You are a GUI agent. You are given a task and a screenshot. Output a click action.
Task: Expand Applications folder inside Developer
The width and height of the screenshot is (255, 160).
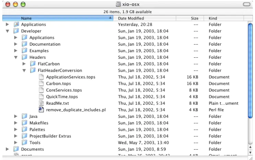[15, 37]
